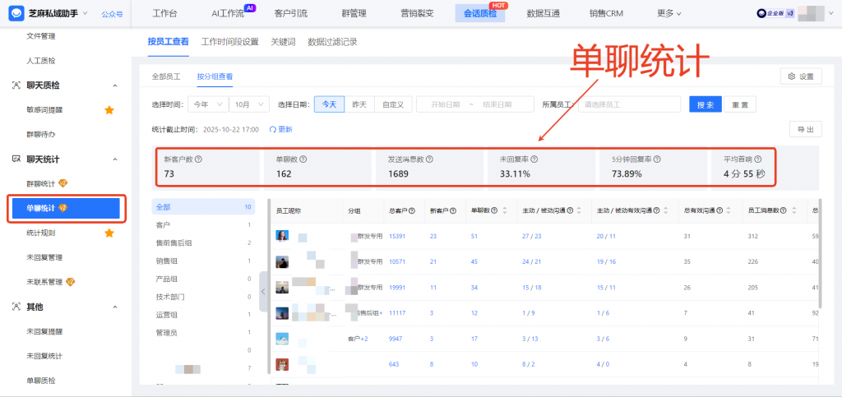Click help icon next to 未回复率
Screen dimensions: 842x397
click(x=534, y=159)
